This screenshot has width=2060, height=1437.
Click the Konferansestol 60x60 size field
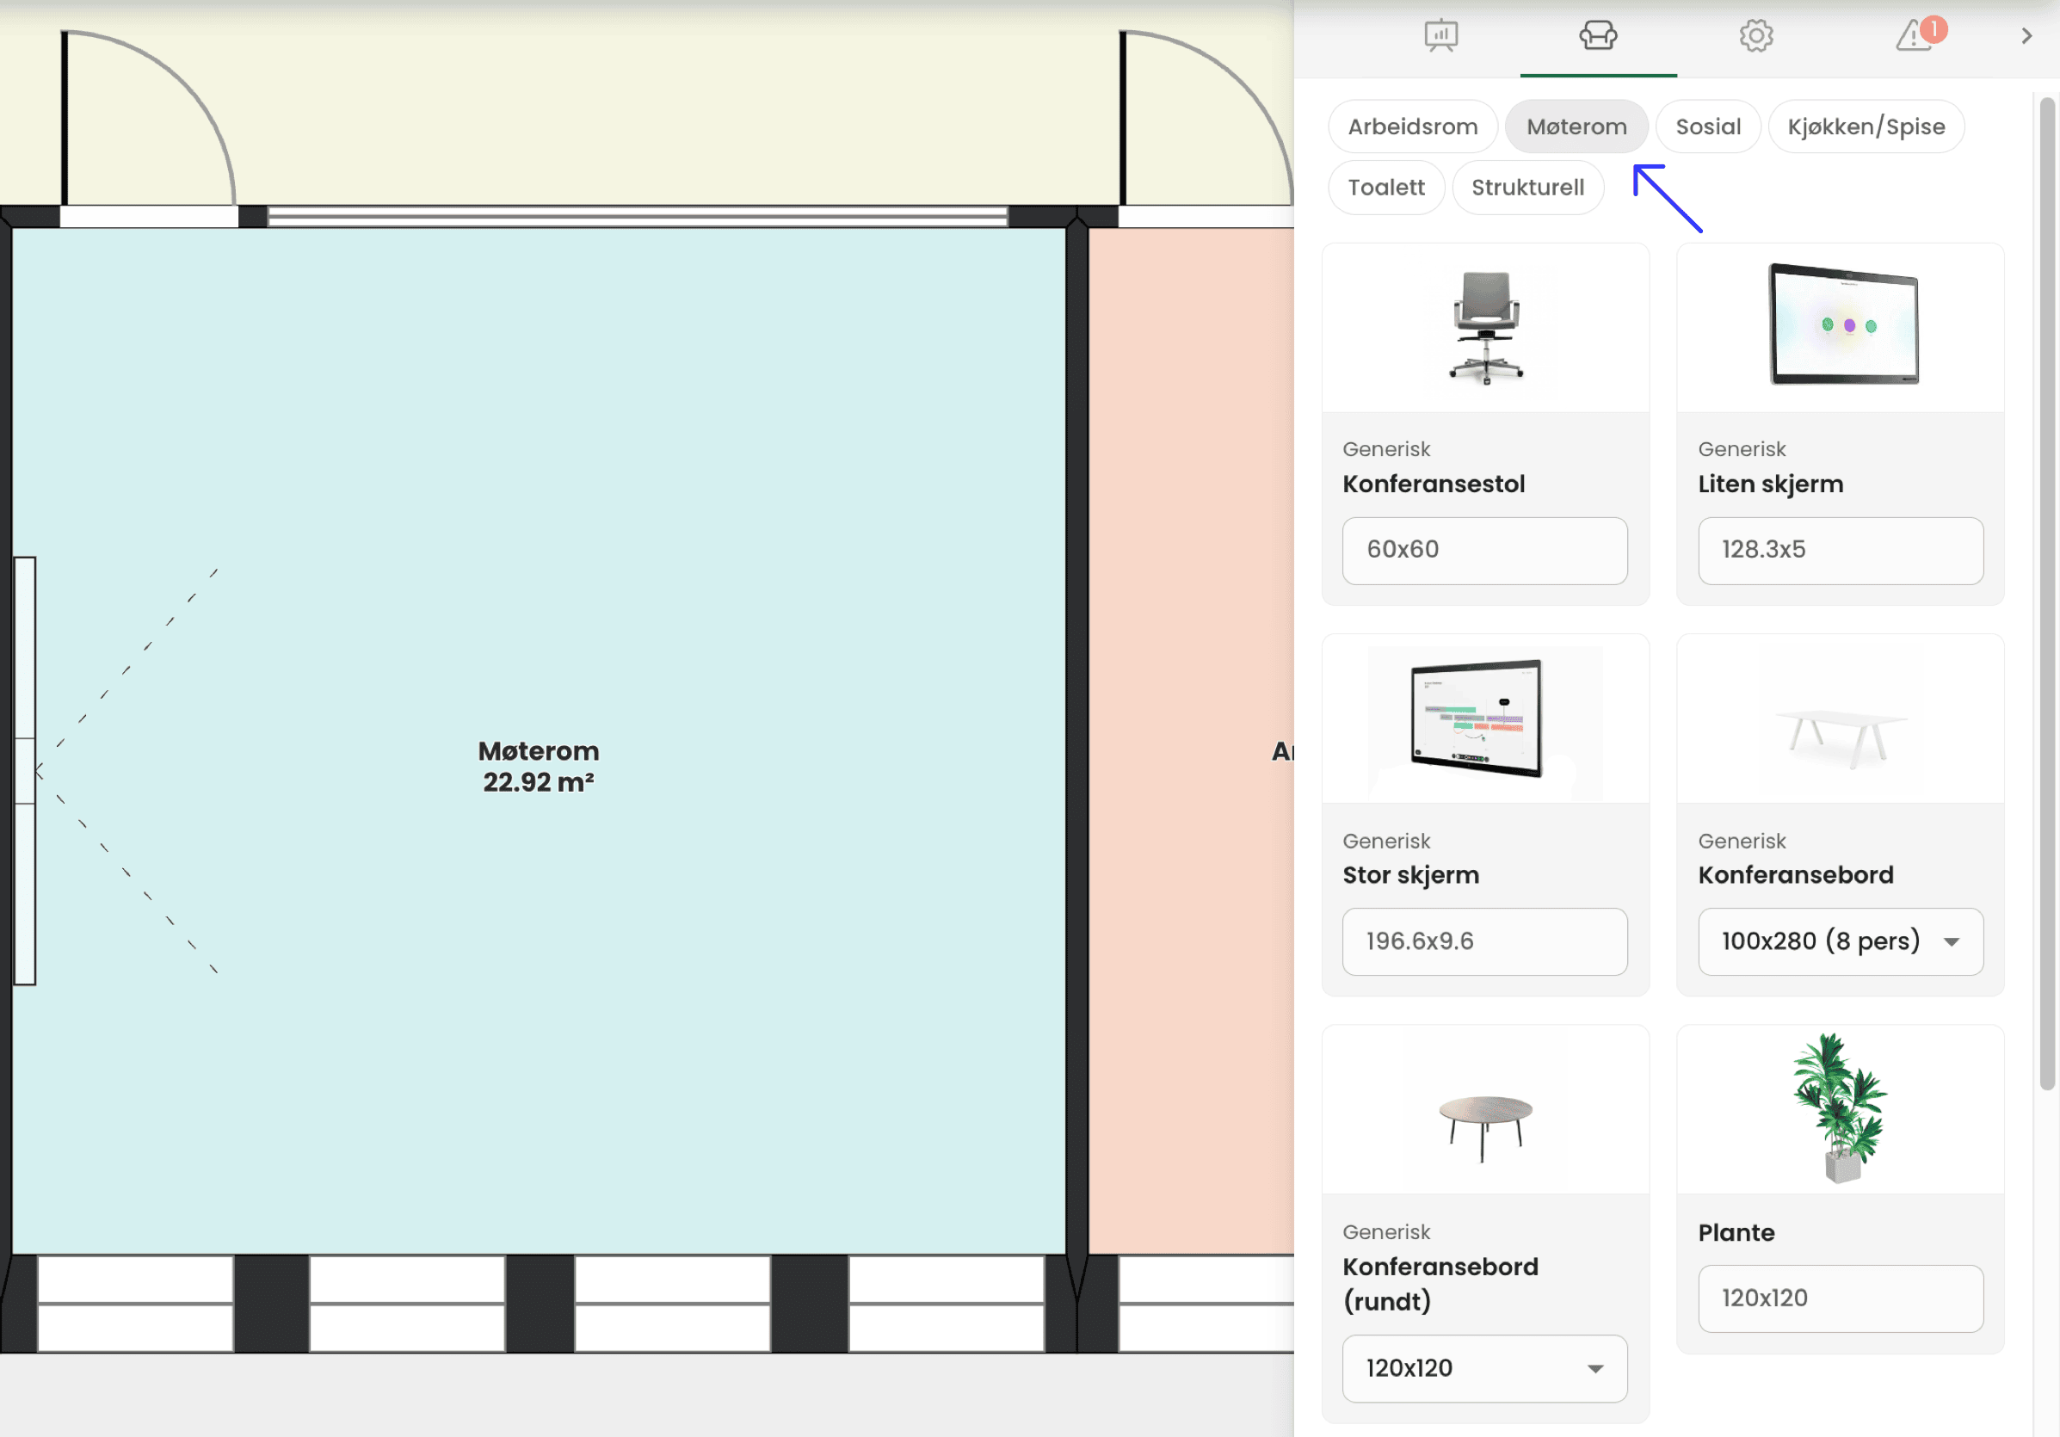pos(1485,550)
